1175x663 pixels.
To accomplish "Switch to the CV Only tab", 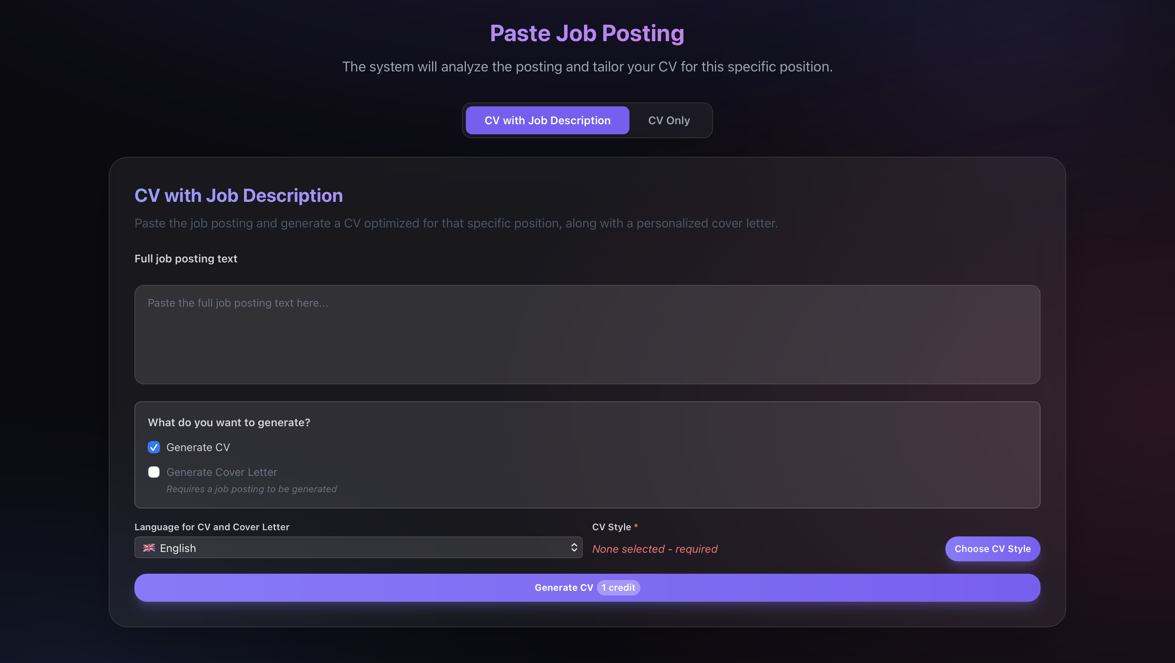I will [669, 120].
